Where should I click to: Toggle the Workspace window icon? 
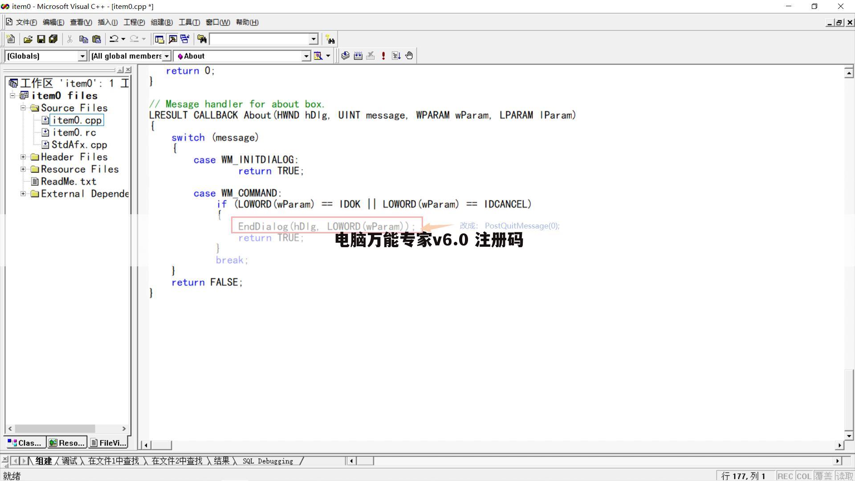[x=159, y=39]
